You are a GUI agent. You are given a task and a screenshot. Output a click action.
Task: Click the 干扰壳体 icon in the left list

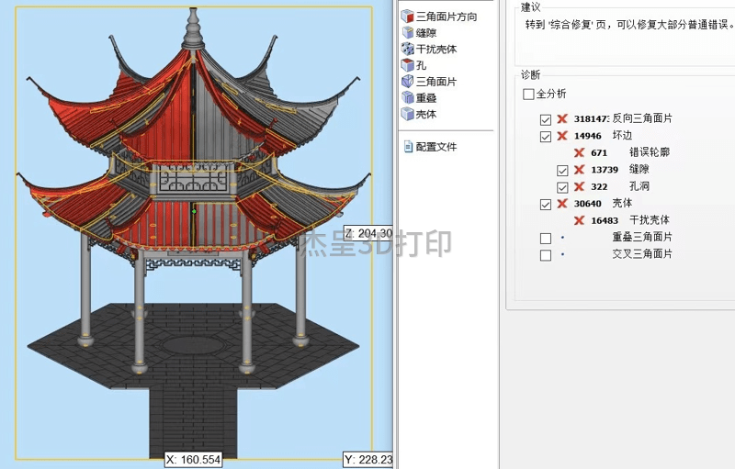pos(408,50)
